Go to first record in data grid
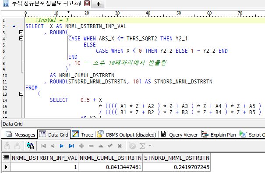The image size is (265, 173). 43,146
